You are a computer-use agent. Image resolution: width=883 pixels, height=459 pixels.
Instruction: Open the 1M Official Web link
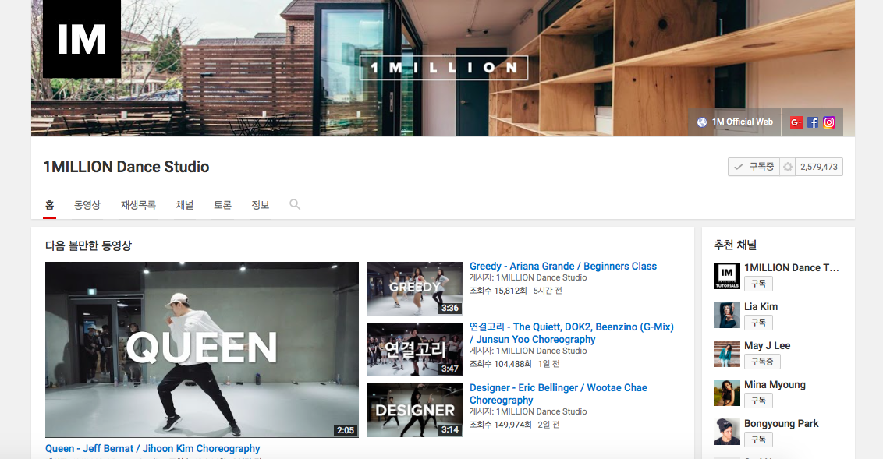[743, 122]
